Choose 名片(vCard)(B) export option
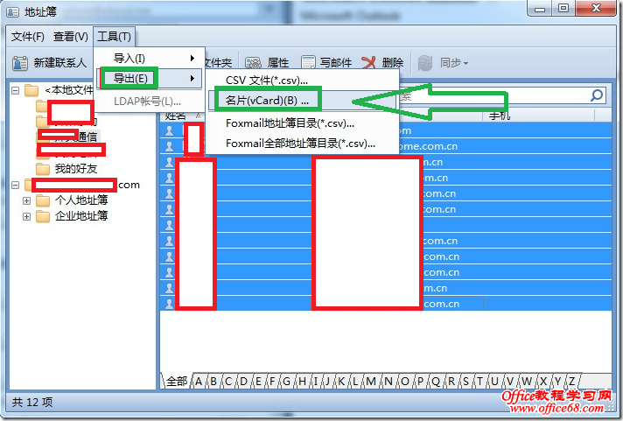Viewport: 623px width, 421px height. pyautogui.click(x=267, y=100)
